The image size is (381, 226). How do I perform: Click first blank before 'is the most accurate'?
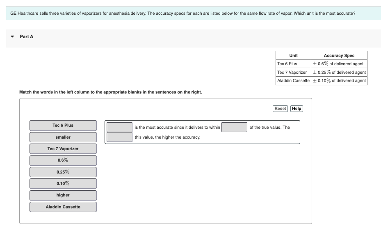(119, 127)
